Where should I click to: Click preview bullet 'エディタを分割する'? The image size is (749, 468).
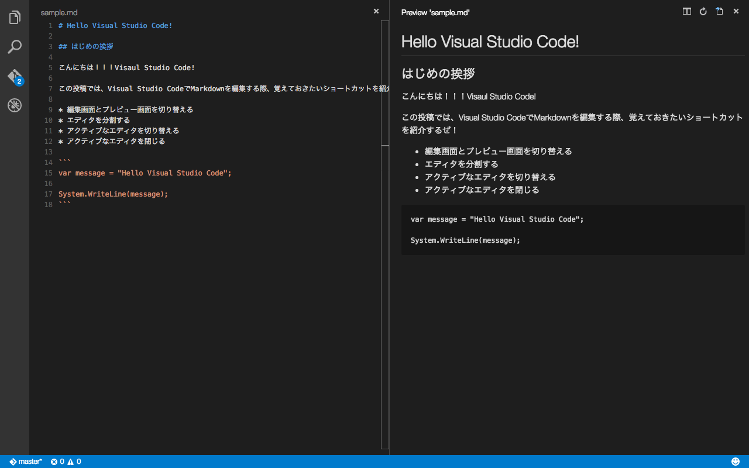(462, 164)
